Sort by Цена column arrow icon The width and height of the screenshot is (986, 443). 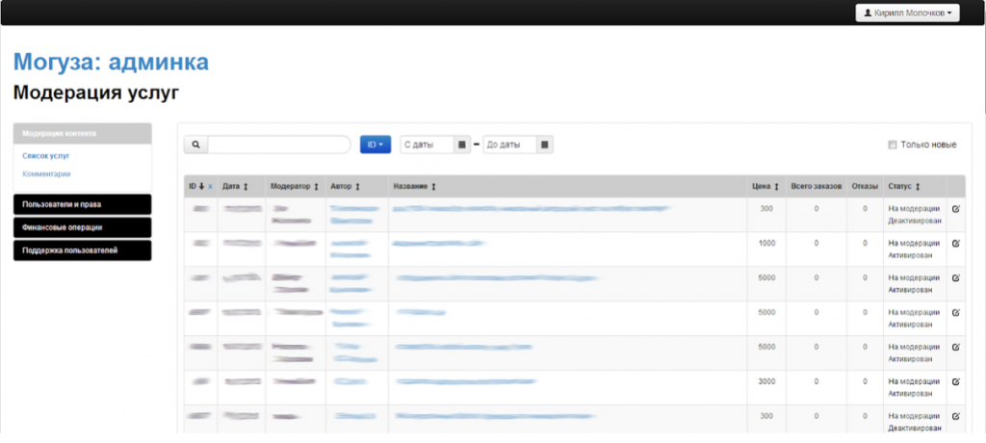tap(773, 187)
